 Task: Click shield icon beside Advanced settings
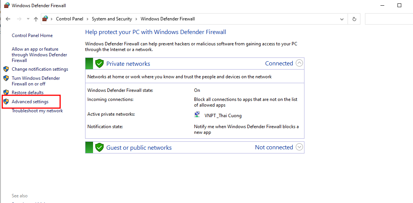pos(6,102)
